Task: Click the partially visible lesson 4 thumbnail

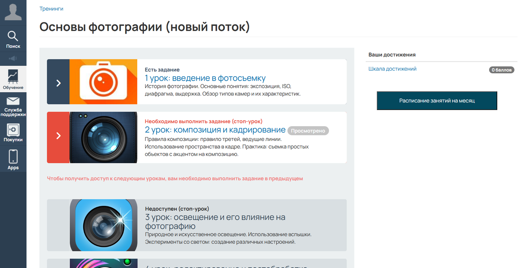Action: click(103, 263)
